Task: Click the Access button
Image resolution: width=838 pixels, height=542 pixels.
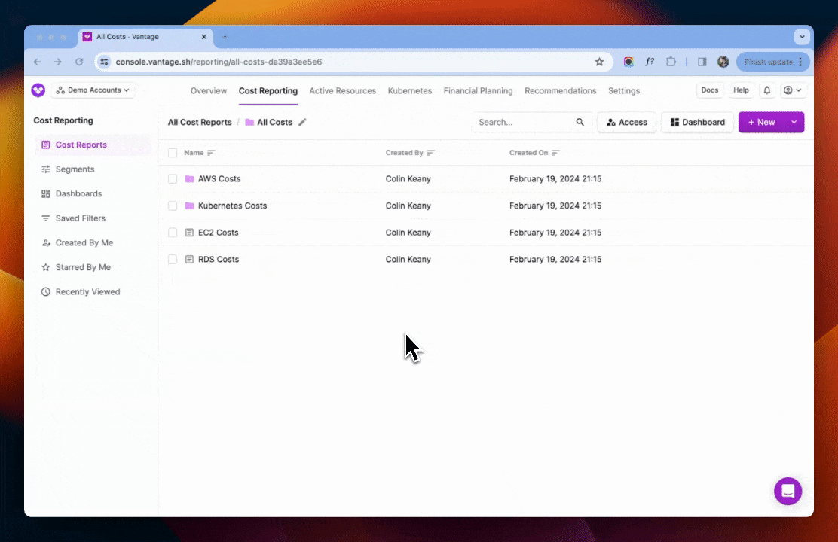Action: point(626,122)
